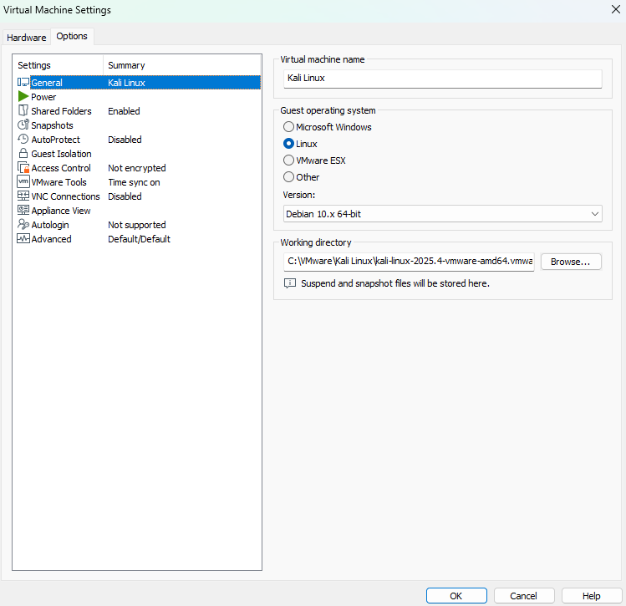
Task: Close the Virtual Machine Settings dialog
Action: pos(615,9)
